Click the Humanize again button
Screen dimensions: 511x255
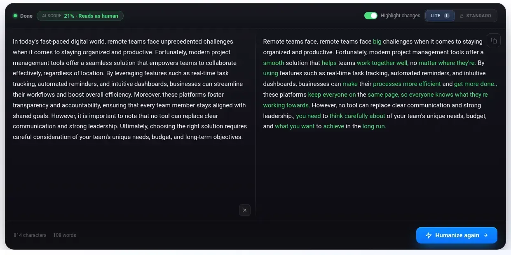tap(457, 235)
